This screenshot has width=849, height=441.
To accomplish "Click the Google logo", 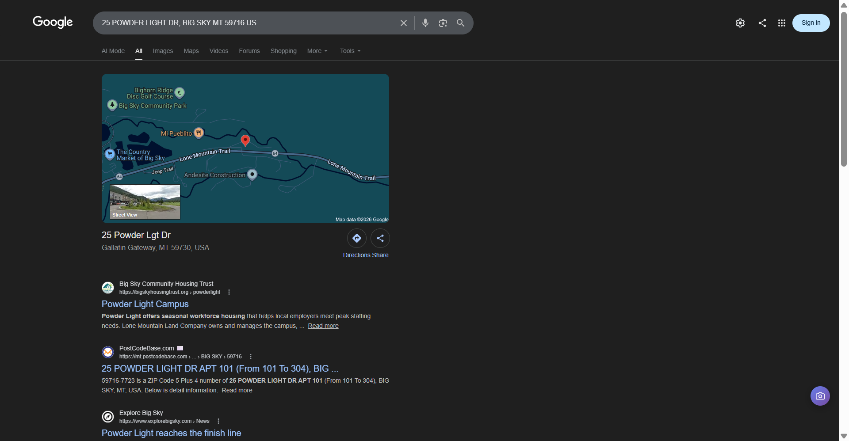I will (x=53, y=22).
